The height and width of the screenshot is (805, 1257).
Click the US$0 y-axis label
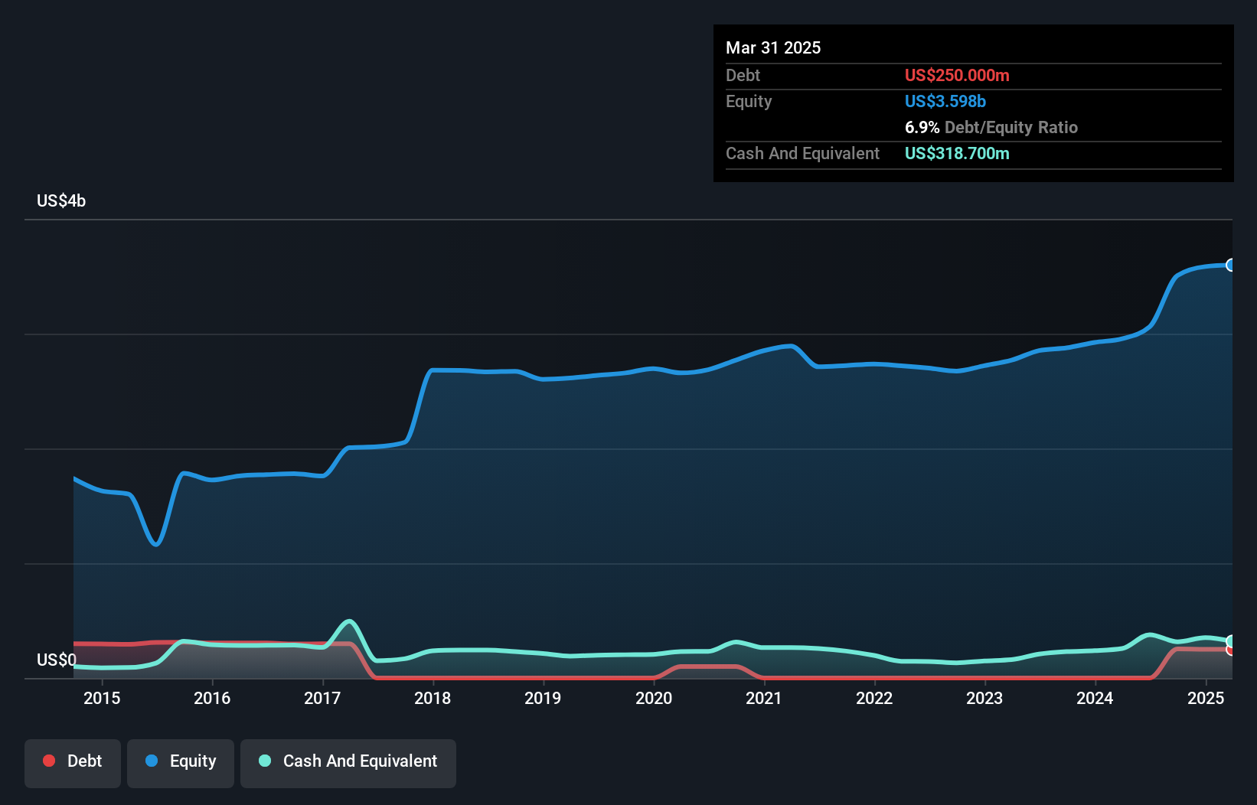click(57, 660)
